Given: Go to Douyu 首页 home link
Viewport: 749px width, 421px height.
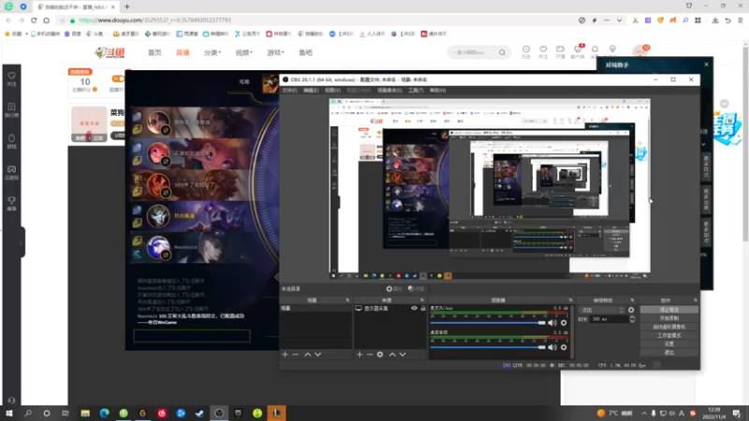Looking at the screenshot, I should pos(154,52).
